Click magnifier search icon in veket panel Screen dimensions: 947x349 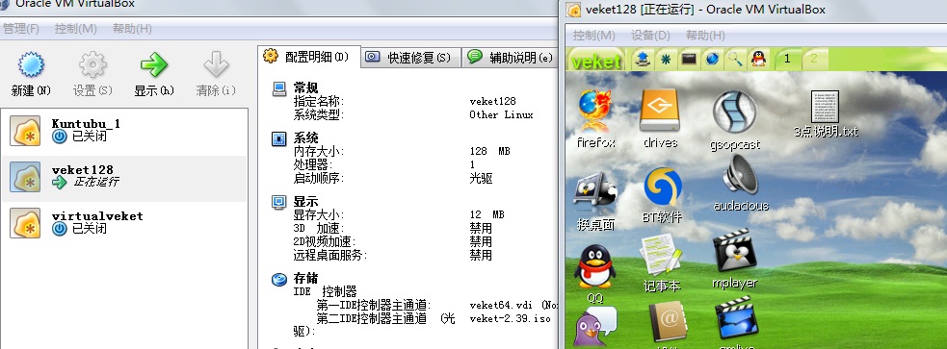coord(735,59)
